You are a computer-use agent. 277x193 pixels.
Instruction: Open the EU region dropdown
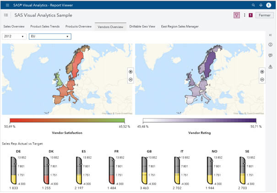[50, 36]
